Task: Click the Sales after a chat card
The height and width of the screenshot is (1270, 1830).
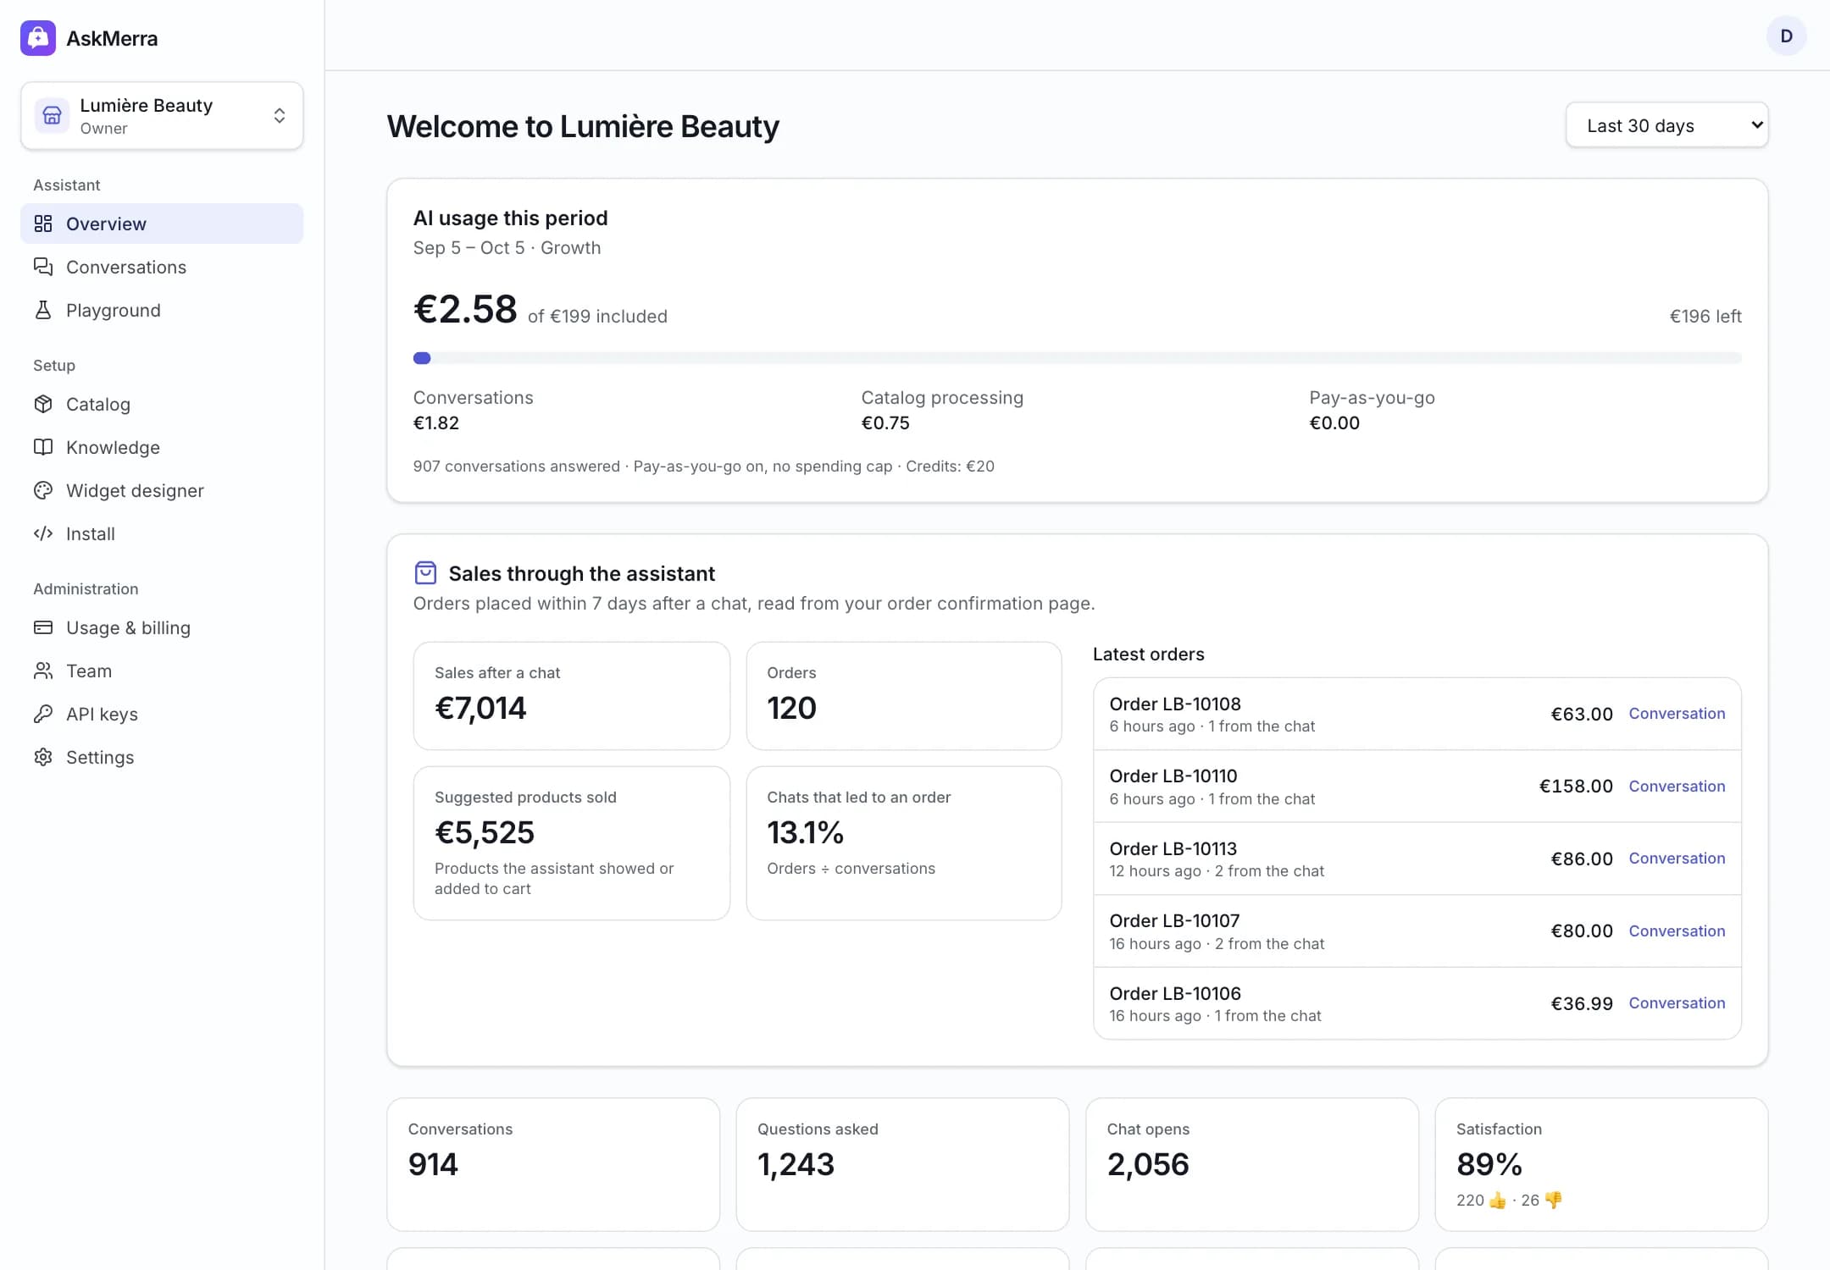Action: pos(571,695)
